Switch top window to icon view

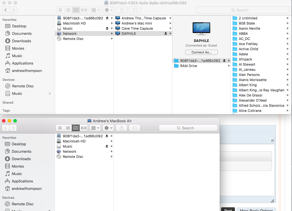(60, 10)
